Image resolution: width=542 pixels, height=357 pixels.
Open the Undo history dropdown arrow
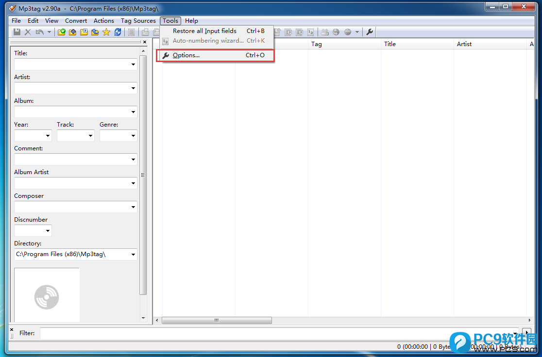click(49, 32)
